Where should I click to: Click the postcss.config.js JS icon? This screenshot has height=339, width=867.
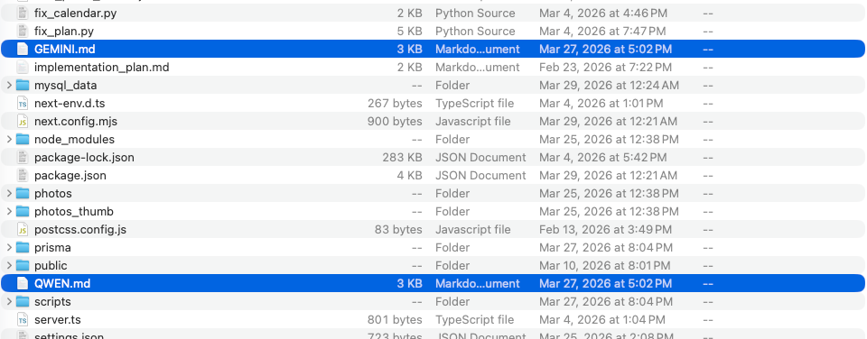pos(22,229)
